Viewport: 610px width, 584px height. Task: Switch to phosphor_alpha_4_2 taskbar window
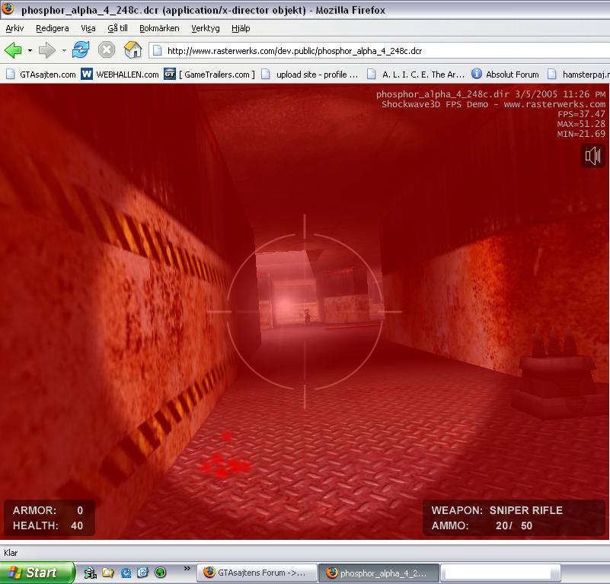coord(378,573)
